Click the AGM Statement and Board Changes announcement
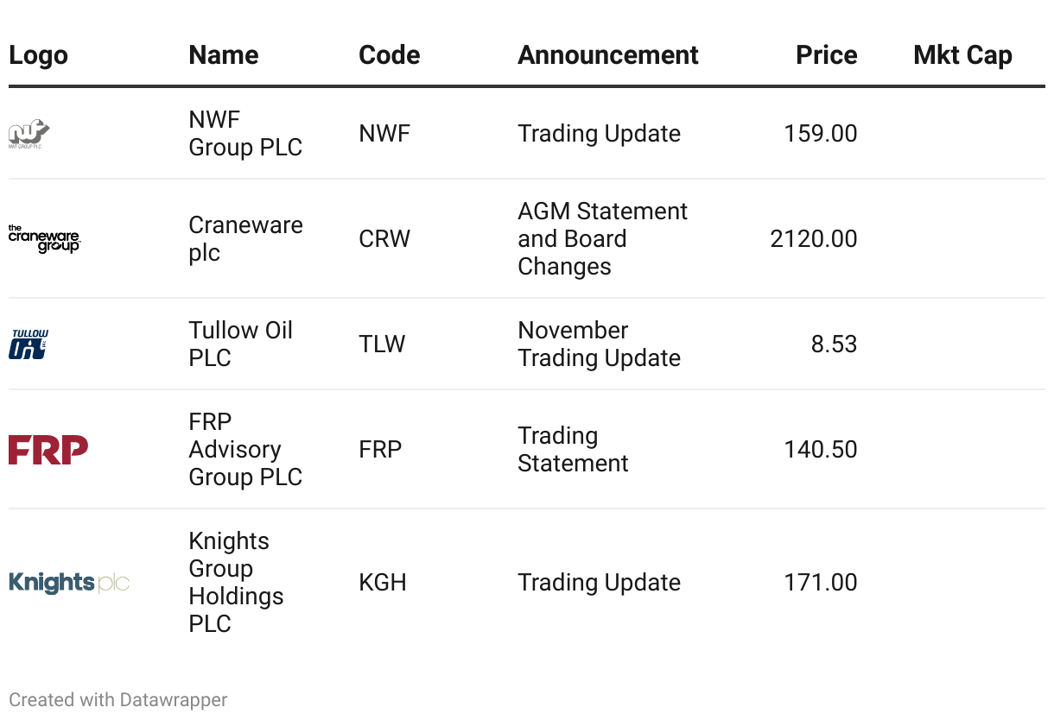This screenshot has width=1054, height=720. tap(602, 239)
